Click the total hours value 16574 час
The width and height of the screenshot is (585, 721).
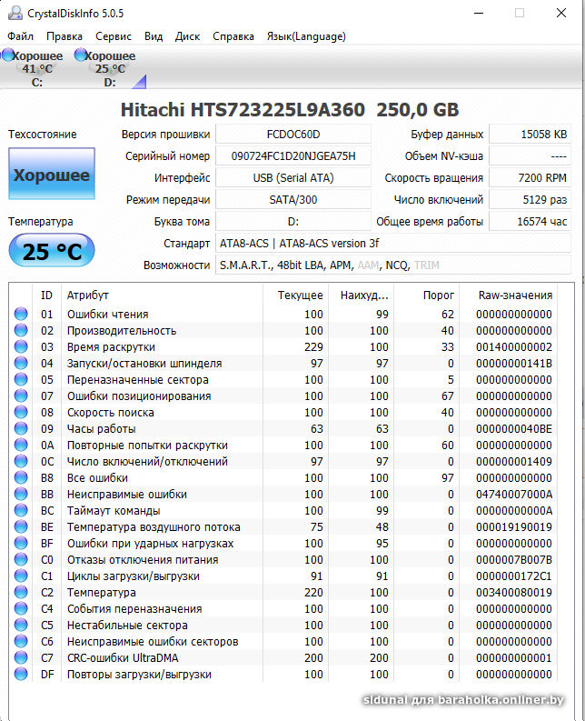530,222
